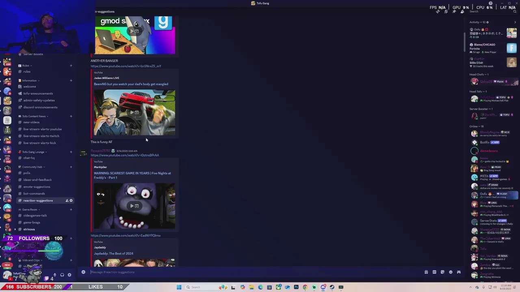The height and width of the screenshot is (292, 520).
Task: Create invite for reaction-suggestions channel
Action: [x=67, y=201]
